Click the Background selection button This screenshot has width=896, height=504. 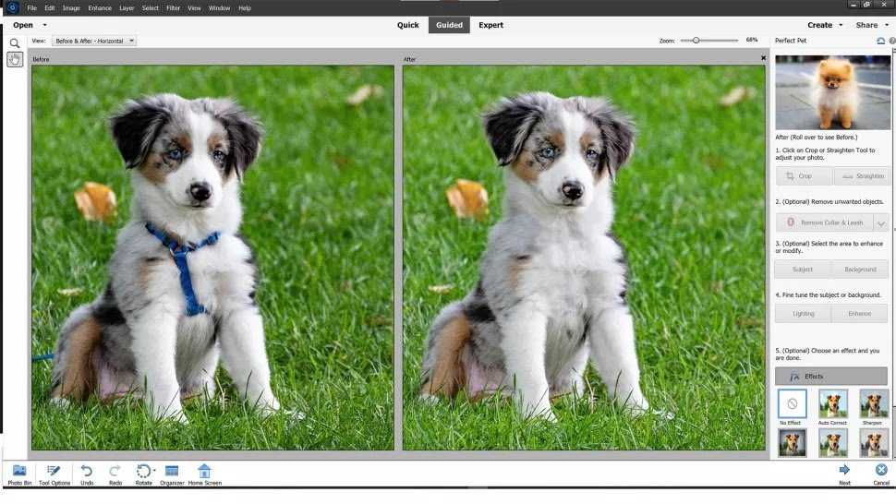859,270
